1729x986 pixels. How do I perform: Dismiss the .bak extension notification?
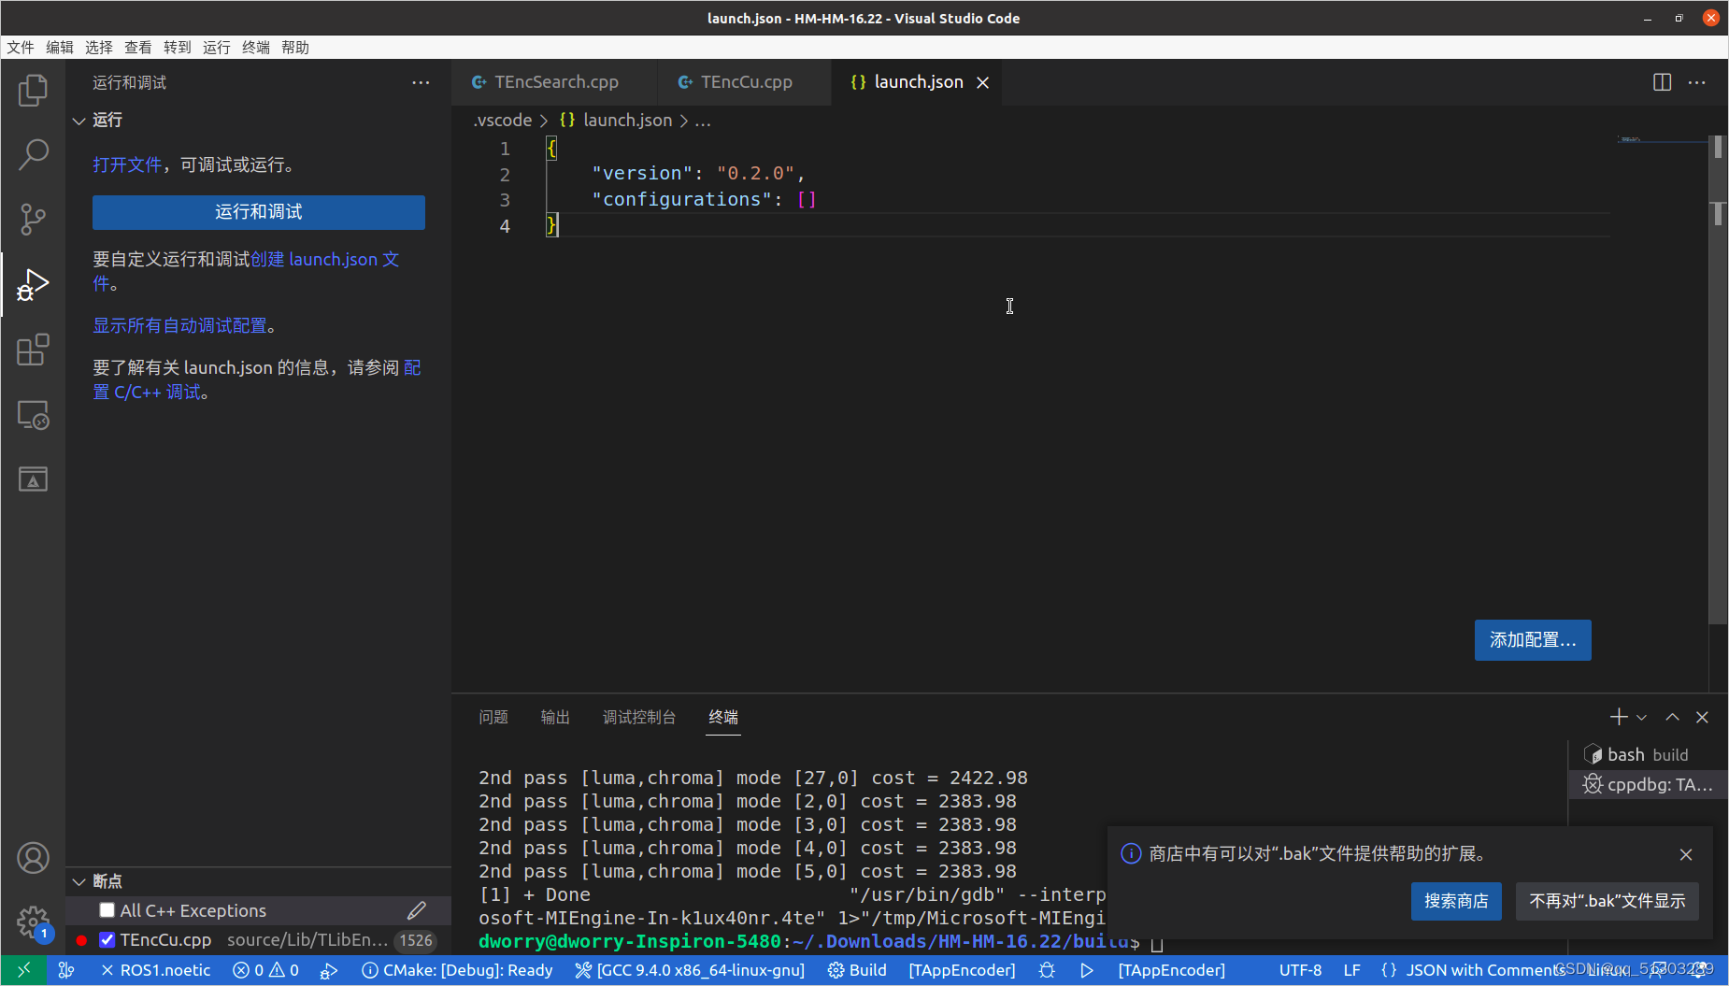click(x=1686, y=854)
